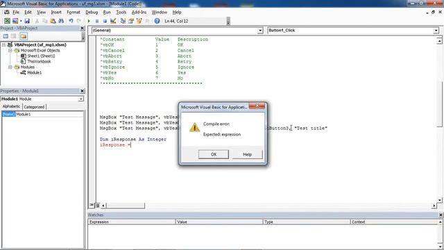
Task: Click the Run Sub play icon
Action: click(89, 21)
